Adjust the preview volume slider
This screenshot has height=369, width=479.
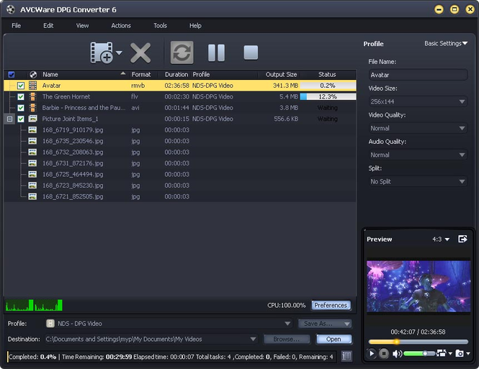pyautogui.click(x=419, y=353)
